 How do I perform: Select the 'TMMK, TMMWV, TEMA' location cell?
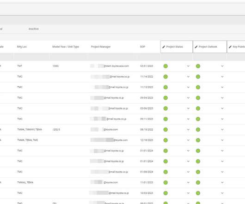click(30, 129)
